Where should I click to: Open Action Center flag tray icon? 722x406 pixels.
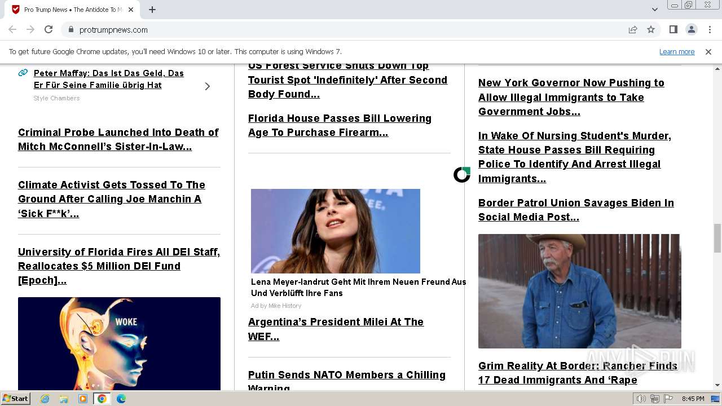point(668,399)
